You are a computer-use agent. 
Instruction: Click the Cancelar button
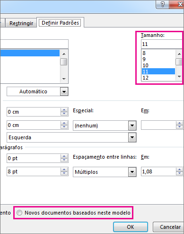coord(168,227)
